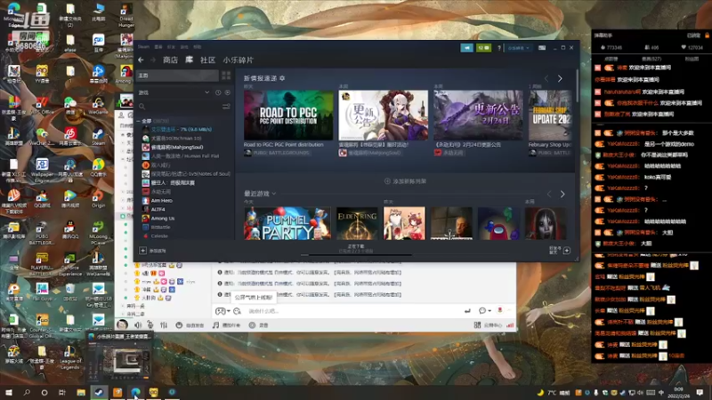Image resolution: width=712 pixels, height=400 pixels.
Task: Click the Edge browser taskbar icon
Action: (136, 392)
